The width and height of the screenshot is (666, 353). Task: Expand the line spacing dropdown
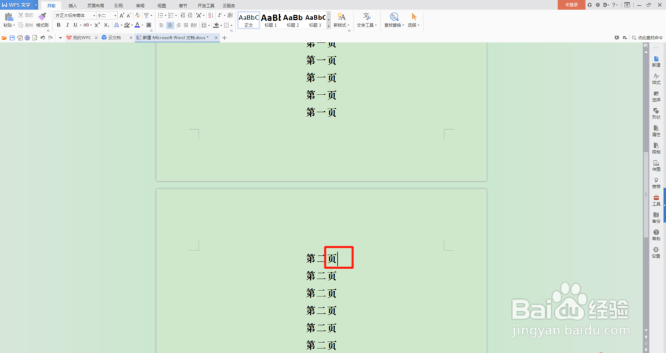[x=209, y=25]
